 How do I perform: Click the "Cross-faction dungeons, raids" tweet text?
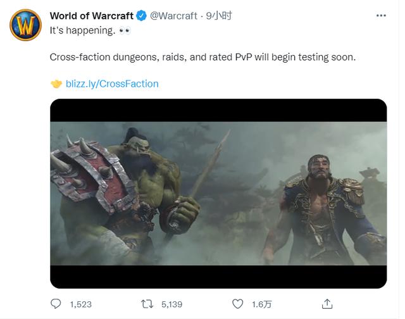pos(202,57)
